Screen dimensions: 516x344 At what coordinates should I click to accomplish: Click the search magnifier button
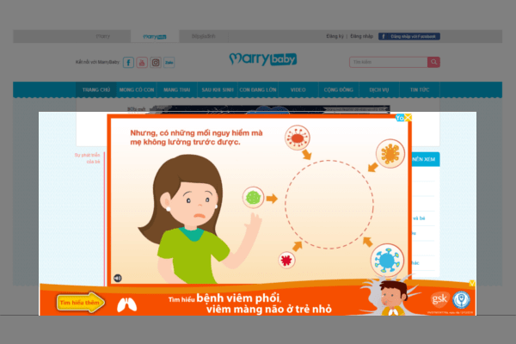point(433,62)
